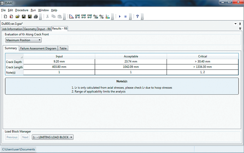The height and width of the screenshot is (153, 244).
Task: Open a file with the folder icon
Action: pos(17,16)
